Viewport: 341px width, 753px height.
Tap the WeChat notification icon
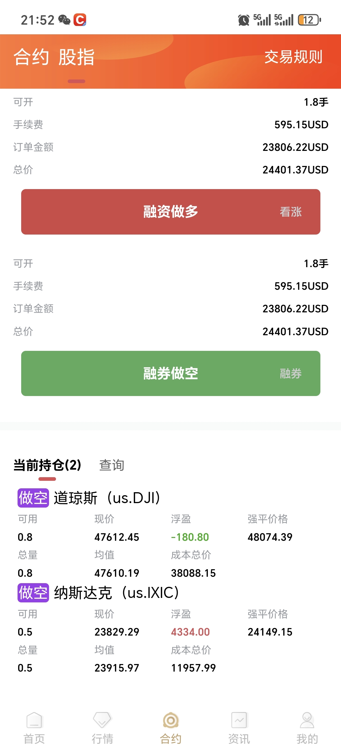pos(64,20)
